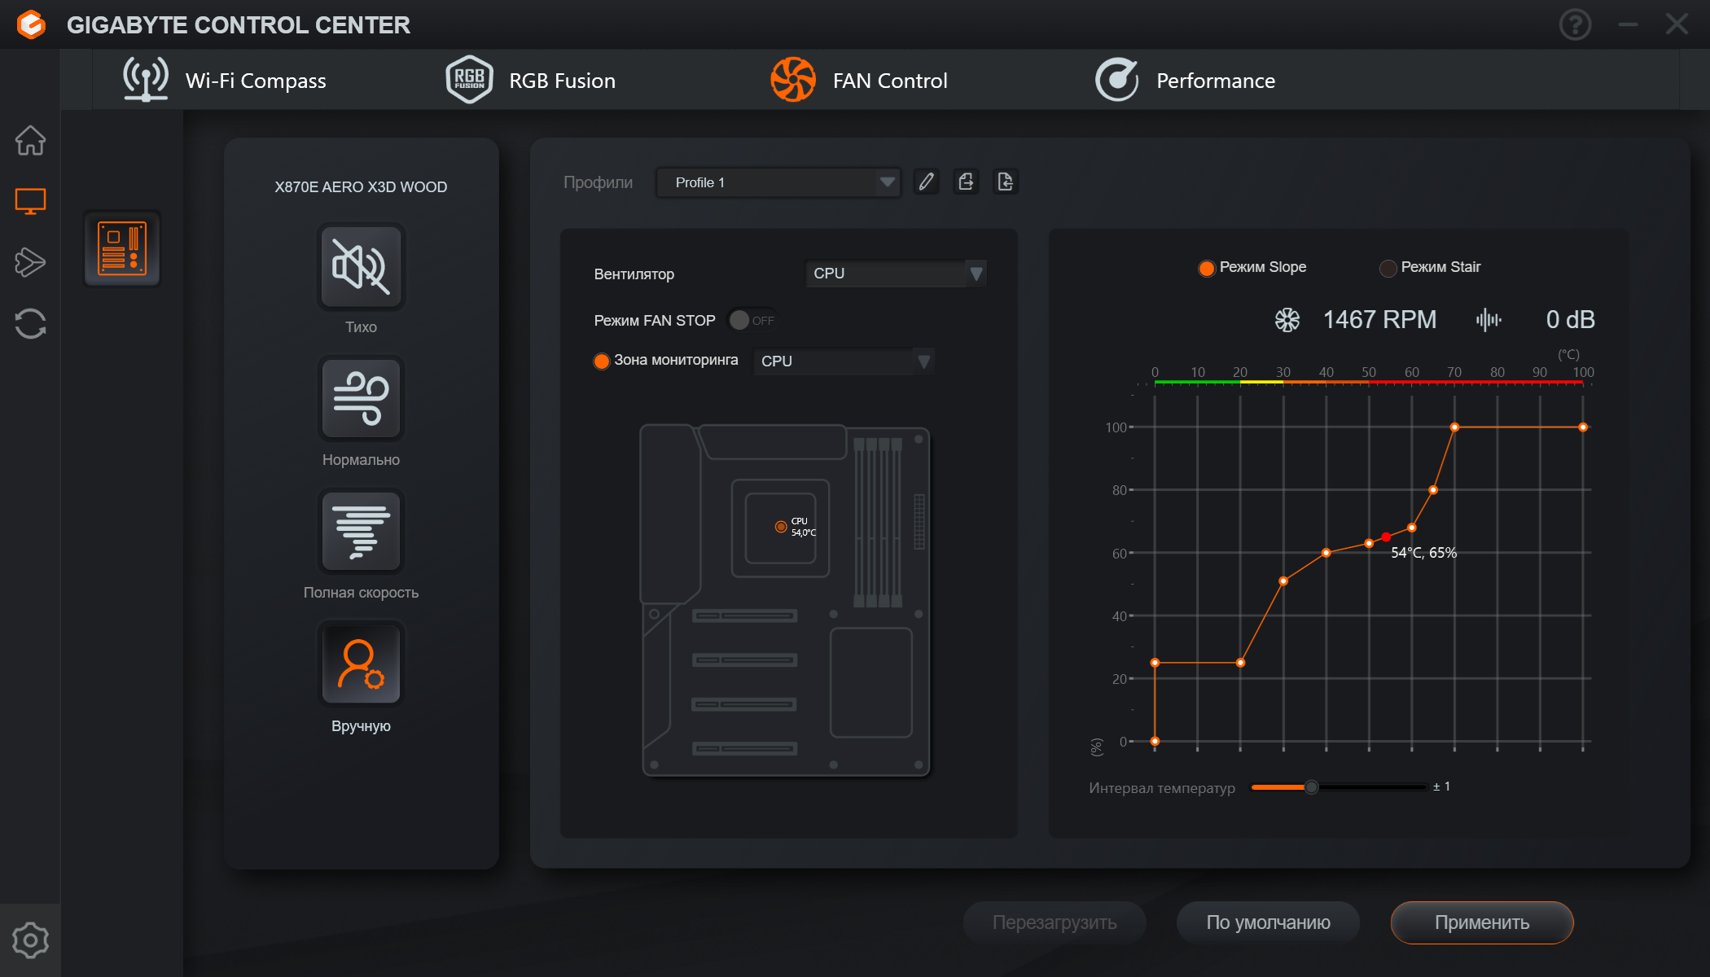Select the Manual (Вручную) fan mode icon
The width and height of the screenshot is (1710, 977).
tap(361, 664)
